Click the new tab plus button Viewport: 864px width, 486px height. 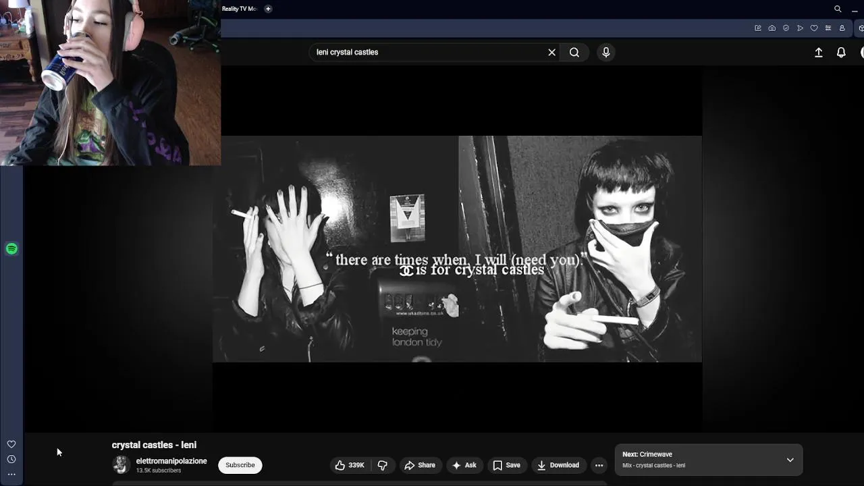pos(268,9)
